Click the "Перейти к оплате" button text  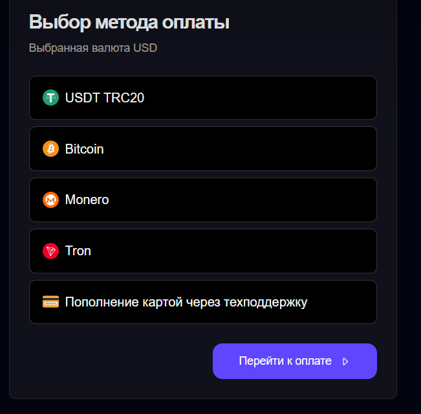285,362
